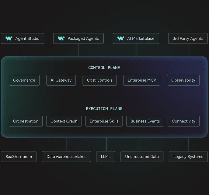Click the logo icon beside Agent Studio
The height and width of the screenshot is (195, 209).
coord(9,38)
